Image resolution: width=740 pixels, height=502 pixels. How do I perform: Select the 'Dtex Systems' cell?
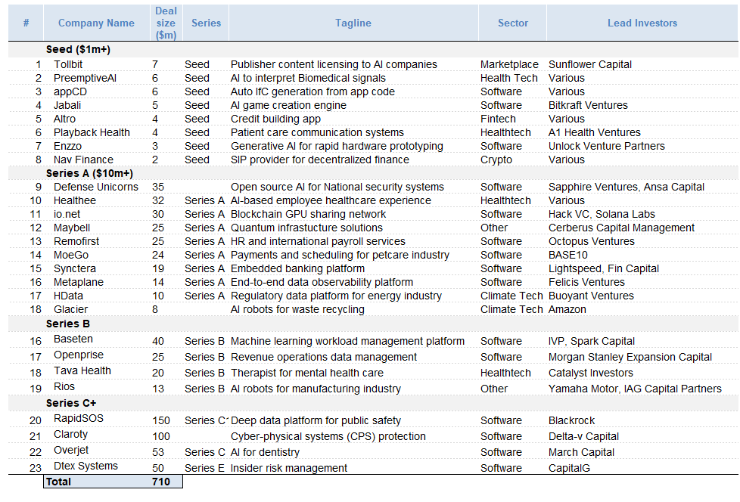pos(86,466)
